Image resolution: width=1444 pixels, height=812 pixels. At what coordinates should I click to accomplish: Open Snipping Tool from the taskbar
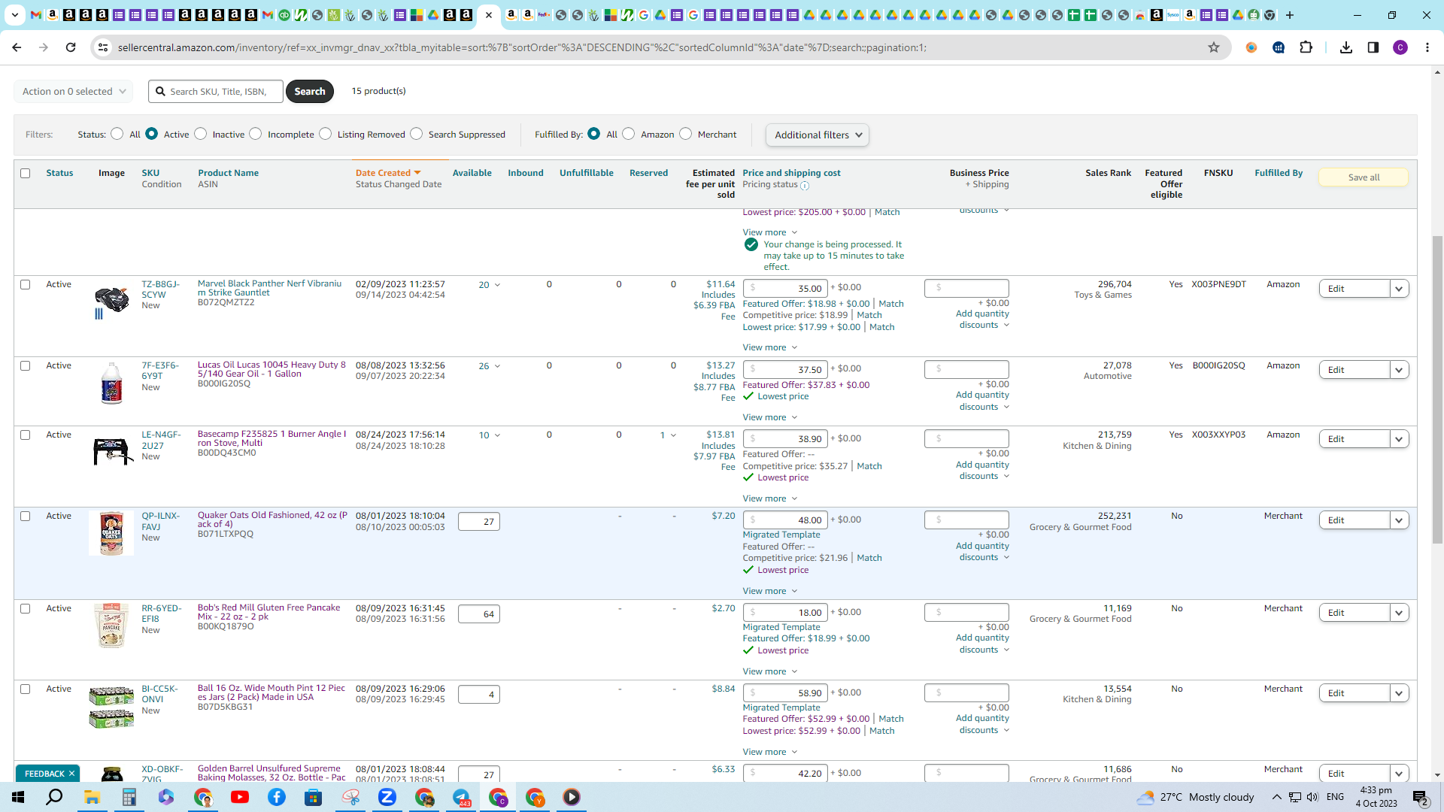[x=350, y=797]
